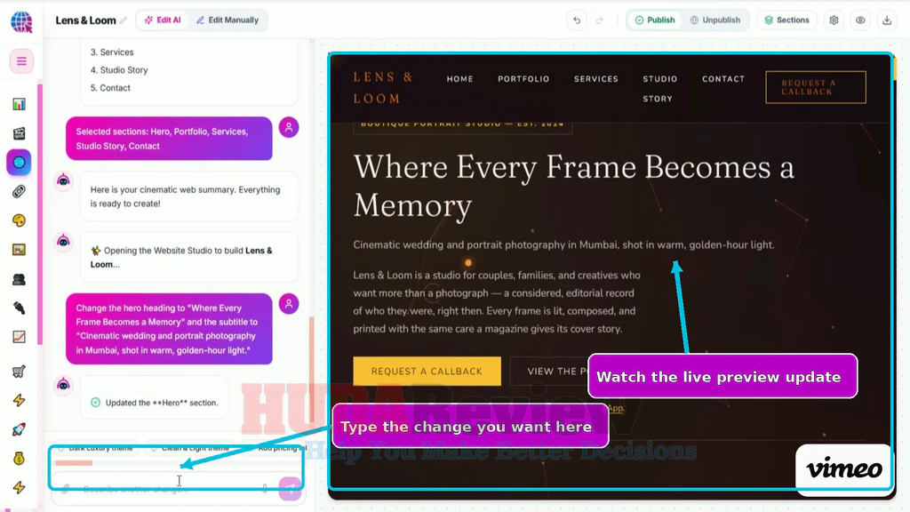Click the yellow REQUEST A CALLBACK hero button
Viewport: 910px width, 512px height.
coord(427,372)
